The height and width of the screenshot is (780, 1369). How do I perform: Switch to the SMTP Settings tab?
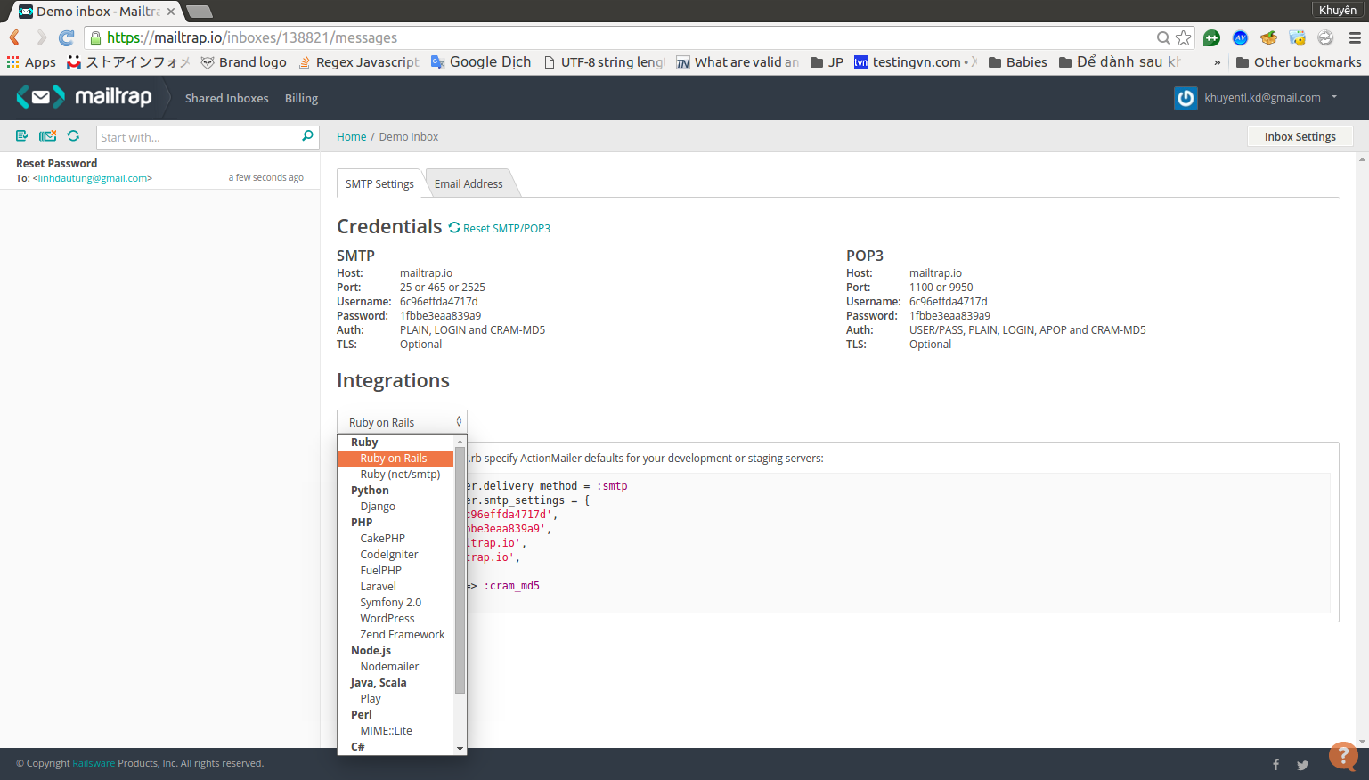click(379, 183)
